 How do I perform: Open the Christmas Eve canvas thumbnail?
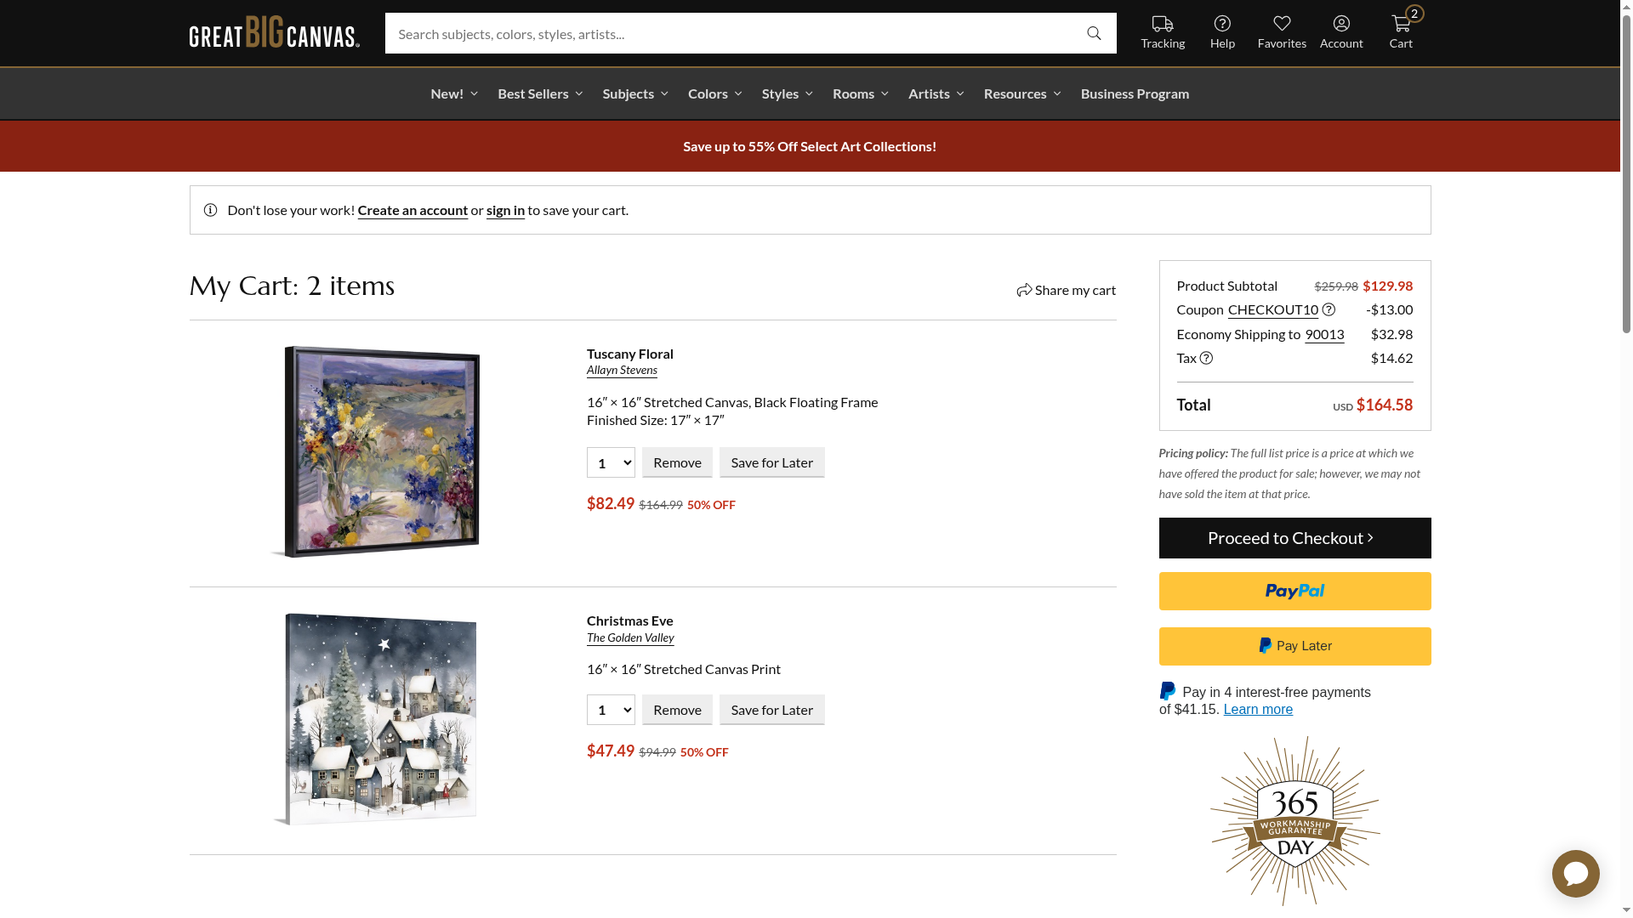tap(377, 719)
